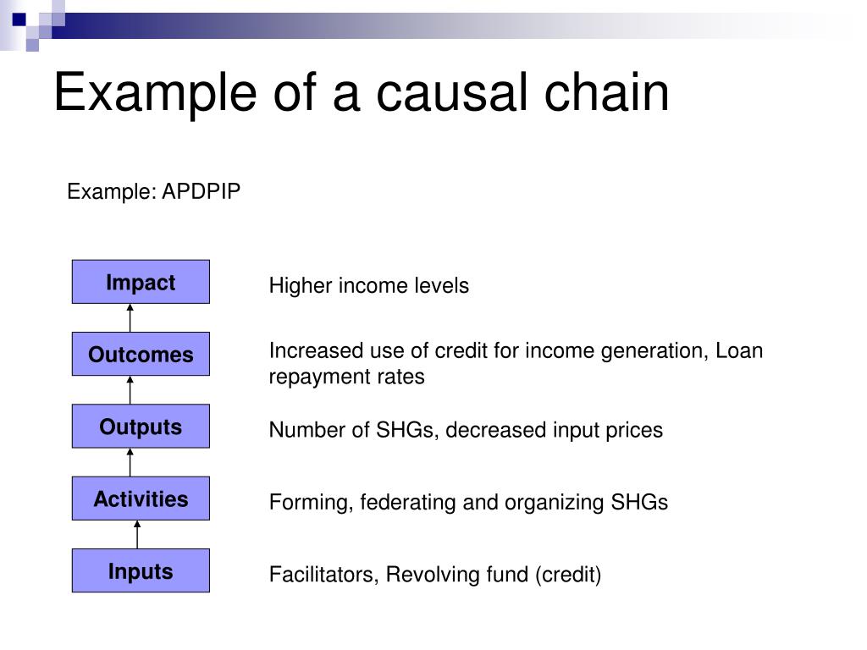867x650 pixels.
Task: Click 'Forming, federating and organizing SHGs' text
Action: tap(468, 503)
